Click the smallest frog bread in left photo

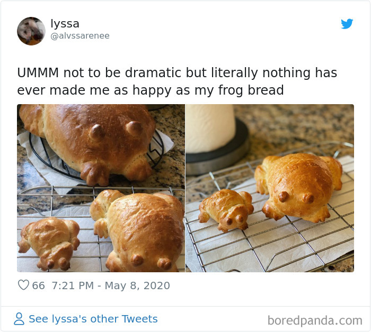tap(49, 243)
